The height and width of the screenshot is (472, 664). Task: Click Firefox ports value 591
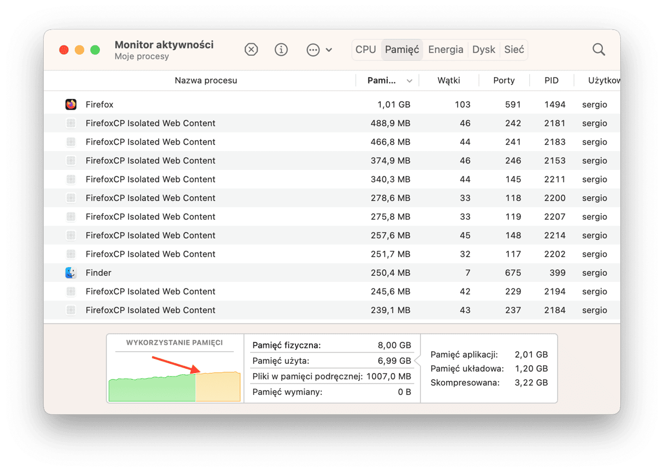[x=513, y=104]
